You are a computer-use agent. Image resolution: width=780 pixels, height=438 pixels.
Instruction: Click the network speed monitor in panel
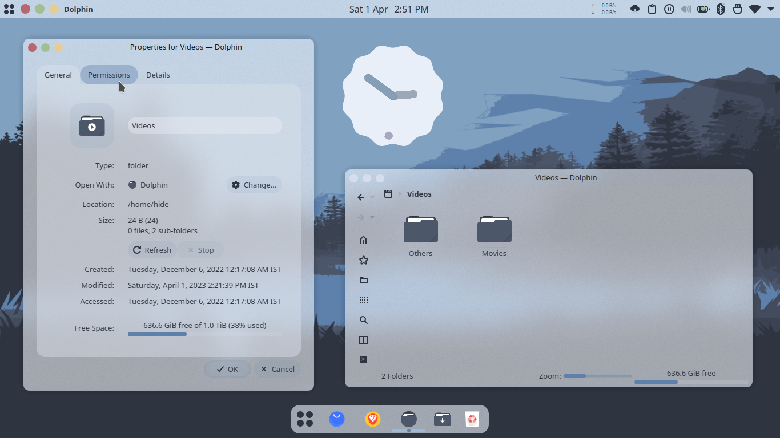tap(604, 9)
